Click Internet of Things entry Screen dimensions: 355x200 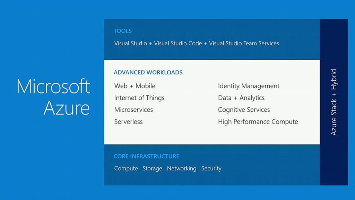pos(139,98)
